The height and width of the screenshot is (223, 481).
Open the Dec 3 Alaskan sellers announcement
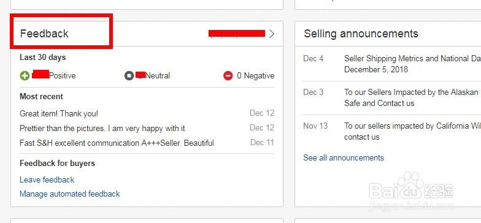pyautogui.click(x=412, y=97)
